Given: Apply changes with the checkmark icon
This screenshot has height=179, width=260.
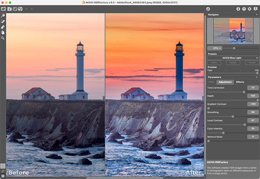Looking at the screenshot, I should 208,9.
